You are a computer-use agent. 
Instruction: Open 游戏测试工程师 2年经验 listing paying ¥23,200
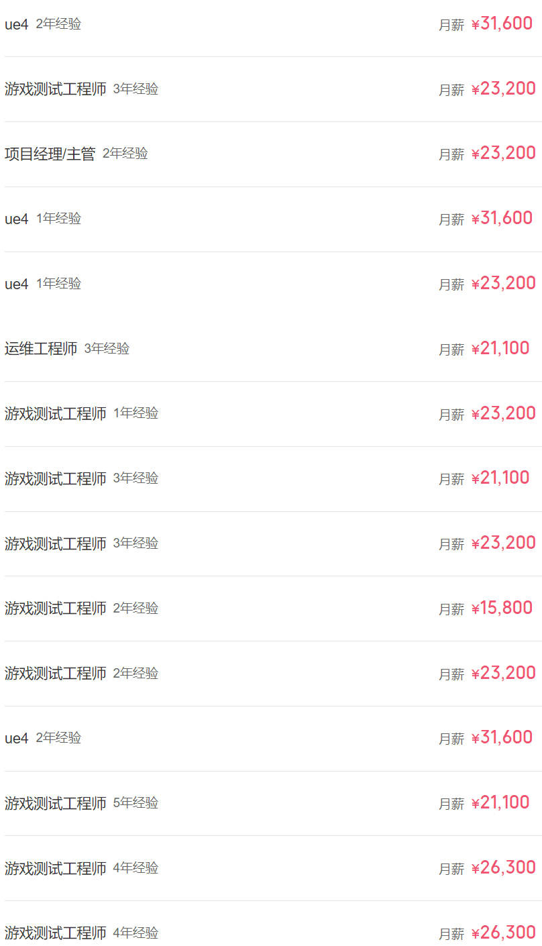[55, 673]
